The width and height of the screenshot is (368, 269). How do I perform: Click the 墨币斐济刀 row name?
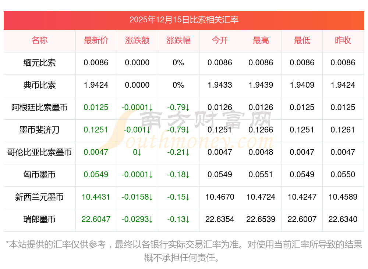pyautogui.click(x=39, y=130)
